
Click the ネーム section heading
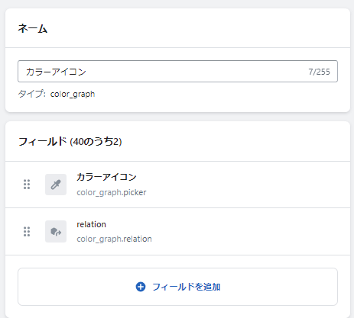pyautogui.click(x=33, y=28)
